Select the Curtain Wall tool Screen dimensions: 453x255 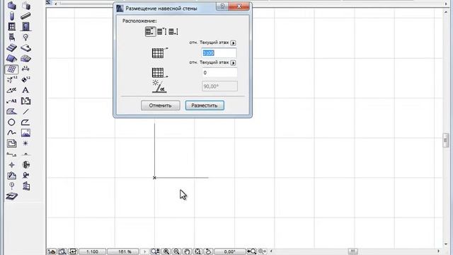coord(11,69)
